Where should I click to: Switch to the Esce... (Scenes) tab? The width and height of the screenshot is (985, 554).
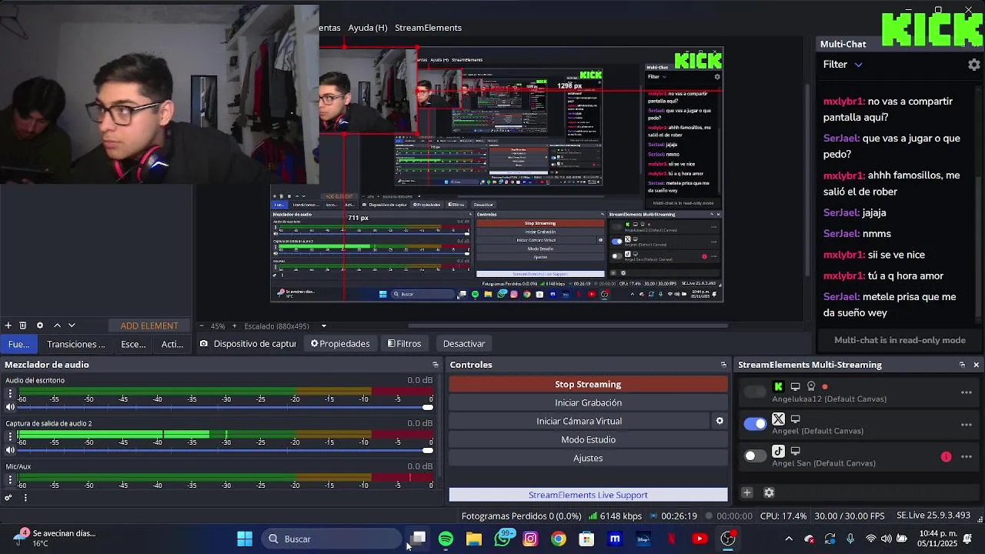coord(133,344)
